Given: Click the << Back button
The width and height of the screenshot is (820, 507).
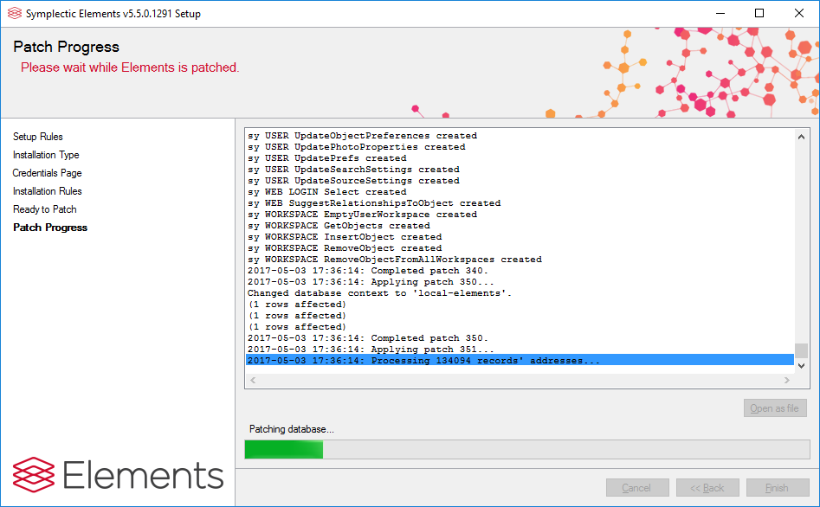Looking at the screenshot, I should [x=707, y=488].
